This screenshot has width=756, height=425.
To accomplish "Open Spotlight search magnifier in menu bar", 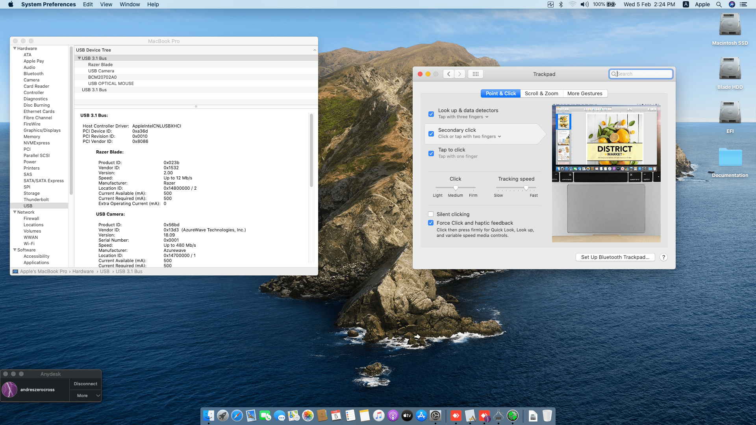I will coord(719,4).
